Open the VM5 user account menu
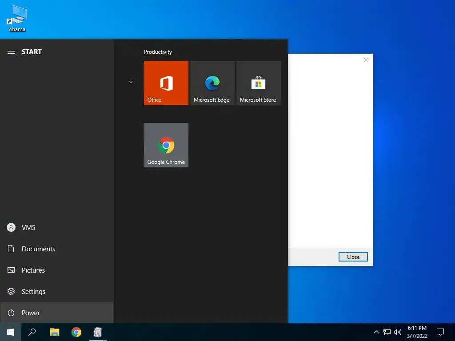The image size is (455, 341). click(56, 228)
